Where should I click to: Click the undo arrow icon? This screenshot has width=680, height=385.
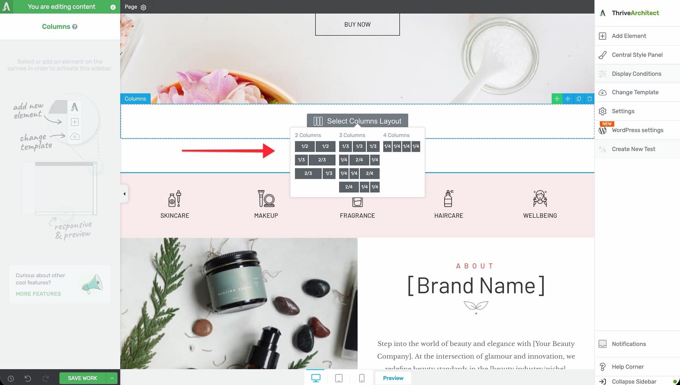tap(28, 378)
